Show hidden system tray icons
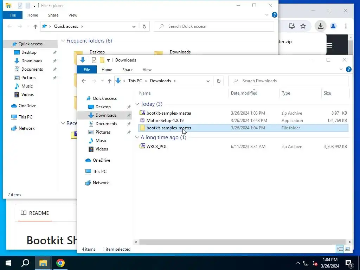The image size is (360, 270). (297, 263)
